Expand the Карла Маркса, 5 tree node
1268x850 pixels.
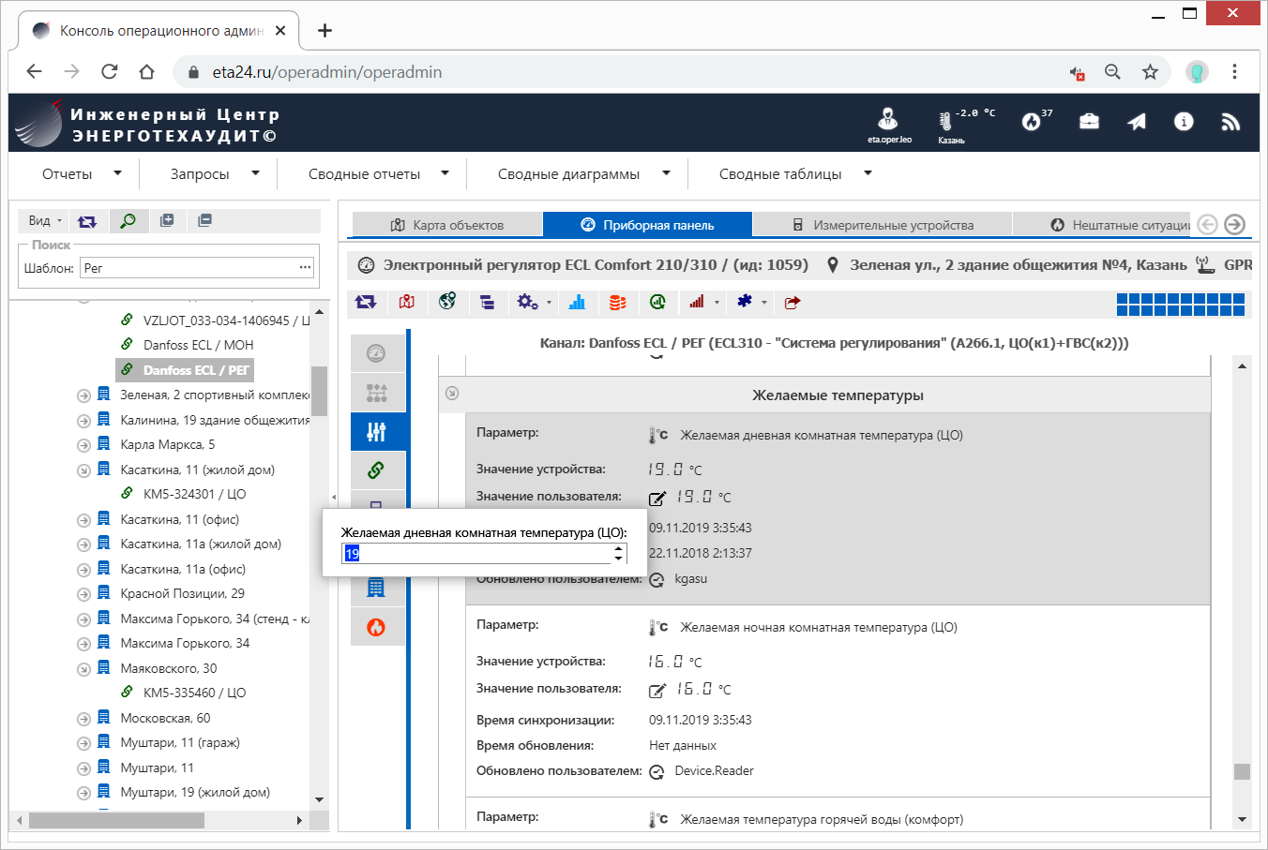click(83, 445)
